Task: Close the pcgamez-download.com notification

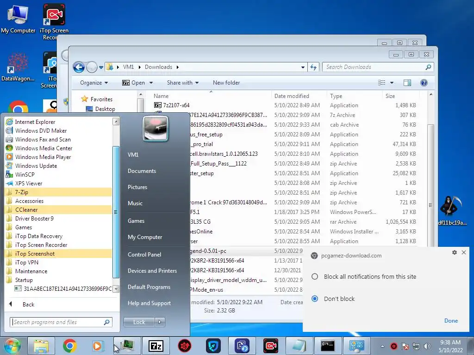Action: [x=464, y=252]
